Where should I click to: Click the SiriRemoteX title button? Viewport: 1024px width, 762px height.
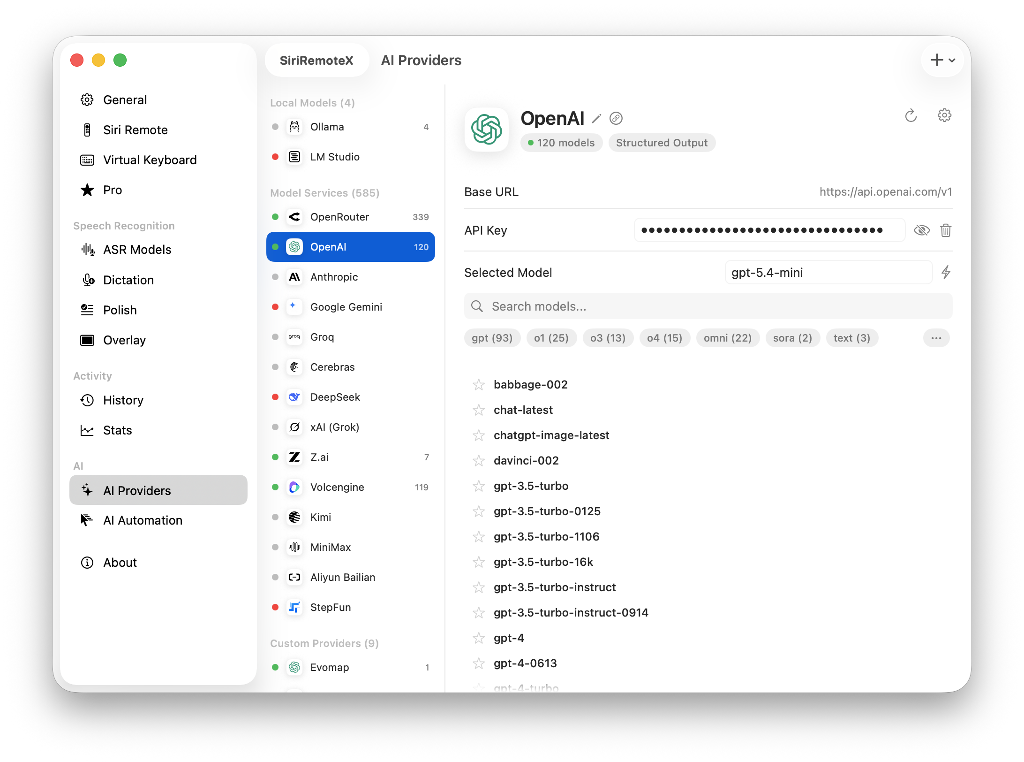tap(316, 60)
